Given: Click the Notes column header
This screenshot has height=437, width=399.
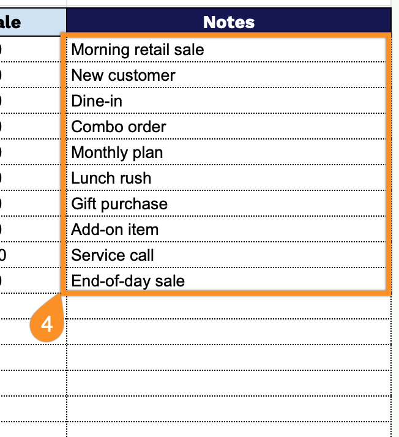Looking at the screenshot, I should click(x=228, y=23).
